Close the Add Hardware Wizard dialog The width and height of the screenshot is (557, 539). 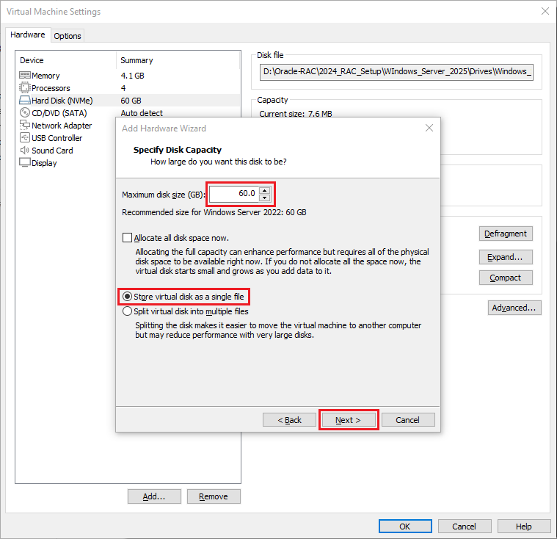[x=429, y=128]
